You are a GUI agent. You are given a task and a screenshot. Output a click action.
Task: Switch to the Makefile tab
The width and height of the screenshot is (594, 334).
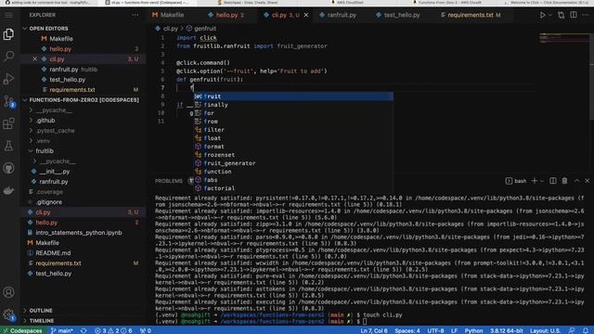coord(168,15)
